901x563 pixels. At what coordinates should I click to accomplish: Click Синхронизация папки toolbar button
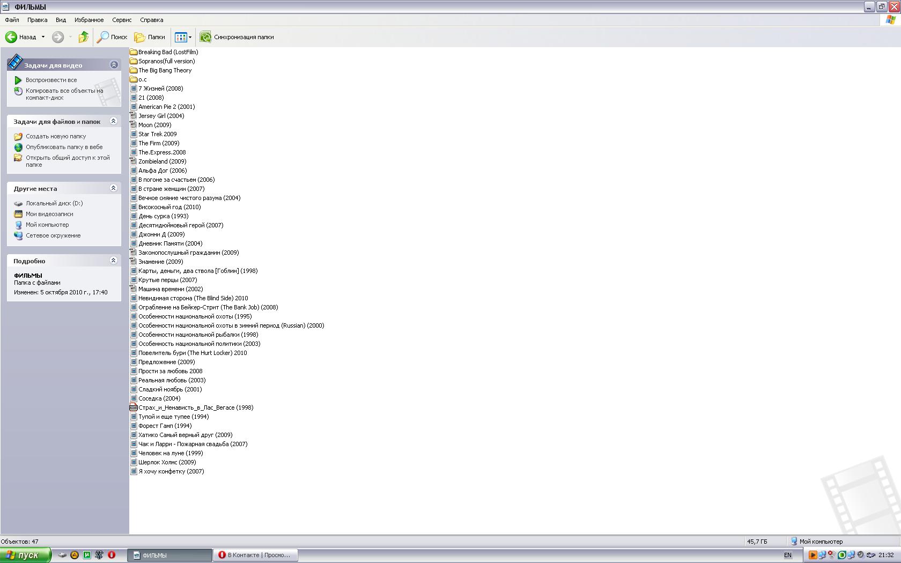pos(237,37)
